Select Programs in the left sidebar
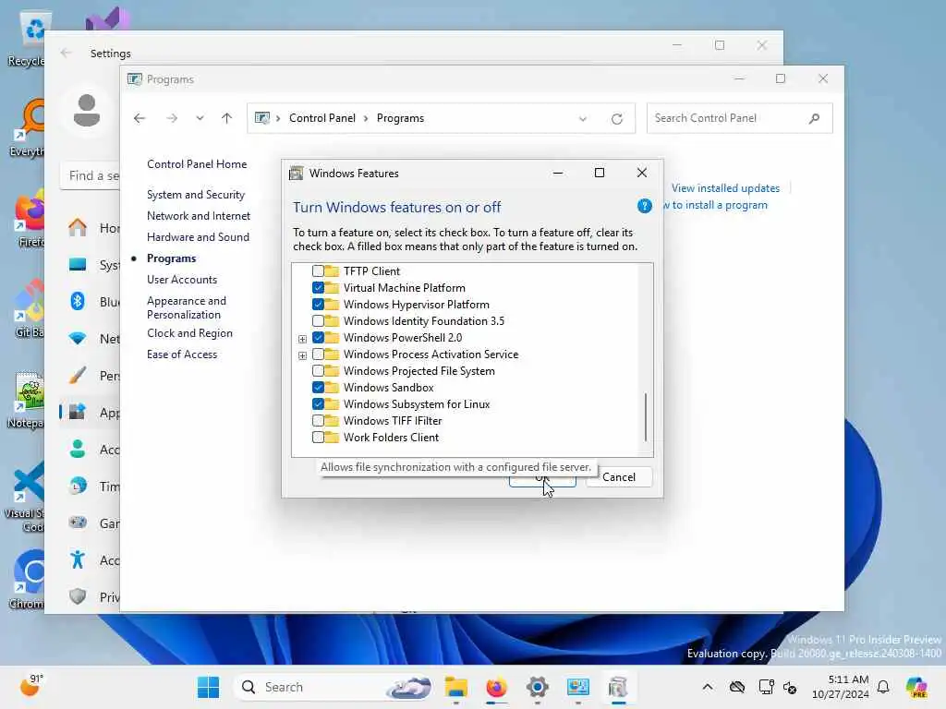This screenshot has height=709, width=946. (x=171, y=258)
